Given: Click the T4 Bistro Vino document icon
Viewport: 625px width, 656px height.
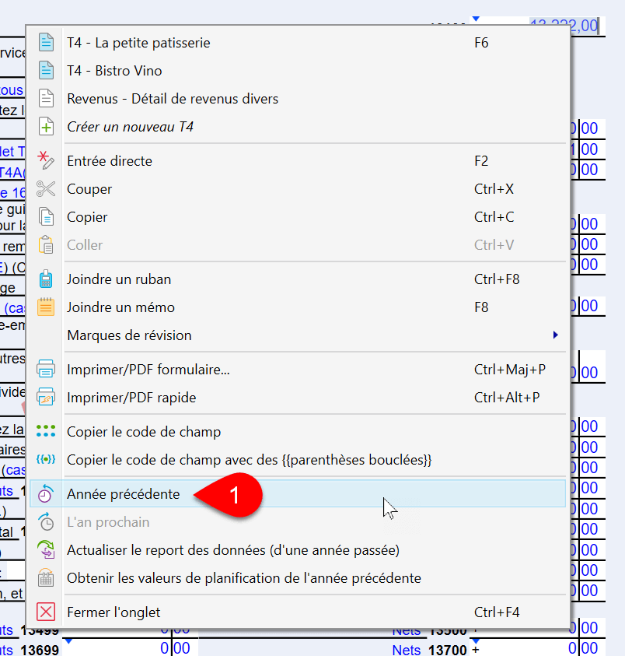Looking at the screenshot, I should [x=46, y=70].
